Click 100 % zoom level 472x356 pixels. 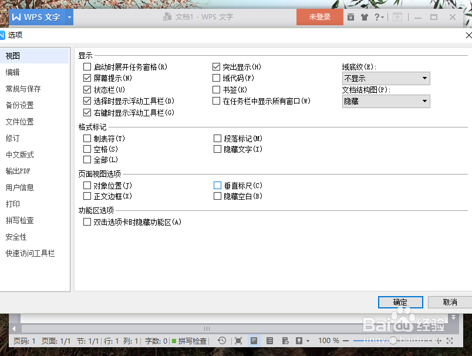click(x=329, y=341)
